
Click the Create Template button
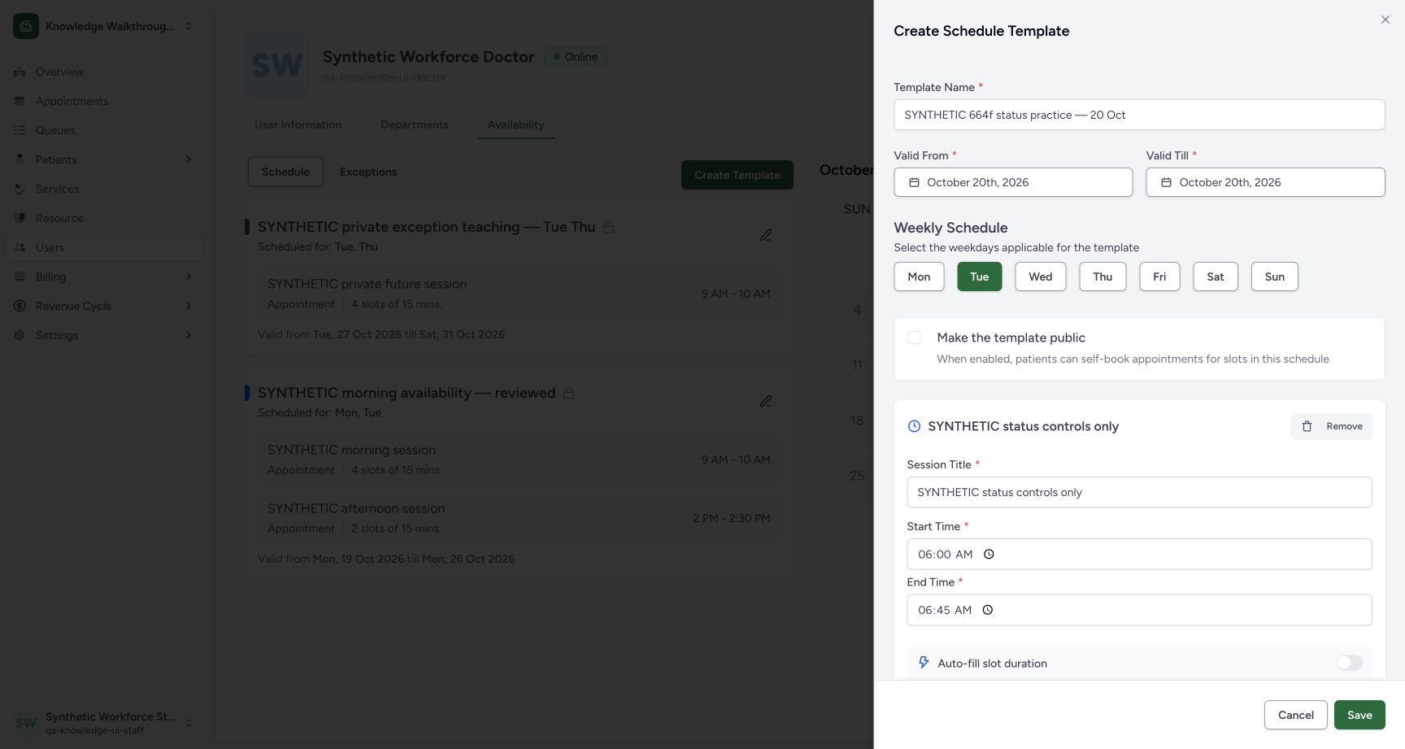coord(737,175)
